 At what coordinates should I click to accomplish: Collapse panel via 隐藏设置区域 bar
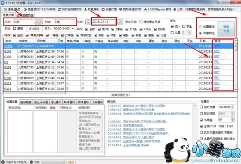coord(120,95)
